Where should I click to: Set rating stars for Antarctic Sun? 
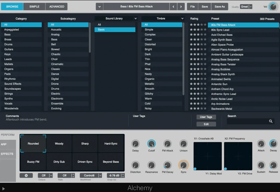pyautogui.click(x=198, y=84)
